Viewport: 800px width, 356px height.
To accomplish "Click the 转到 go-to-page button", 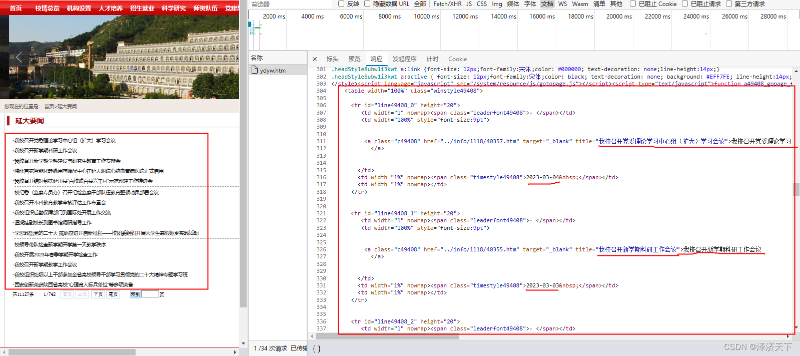I will pos(135,294).
